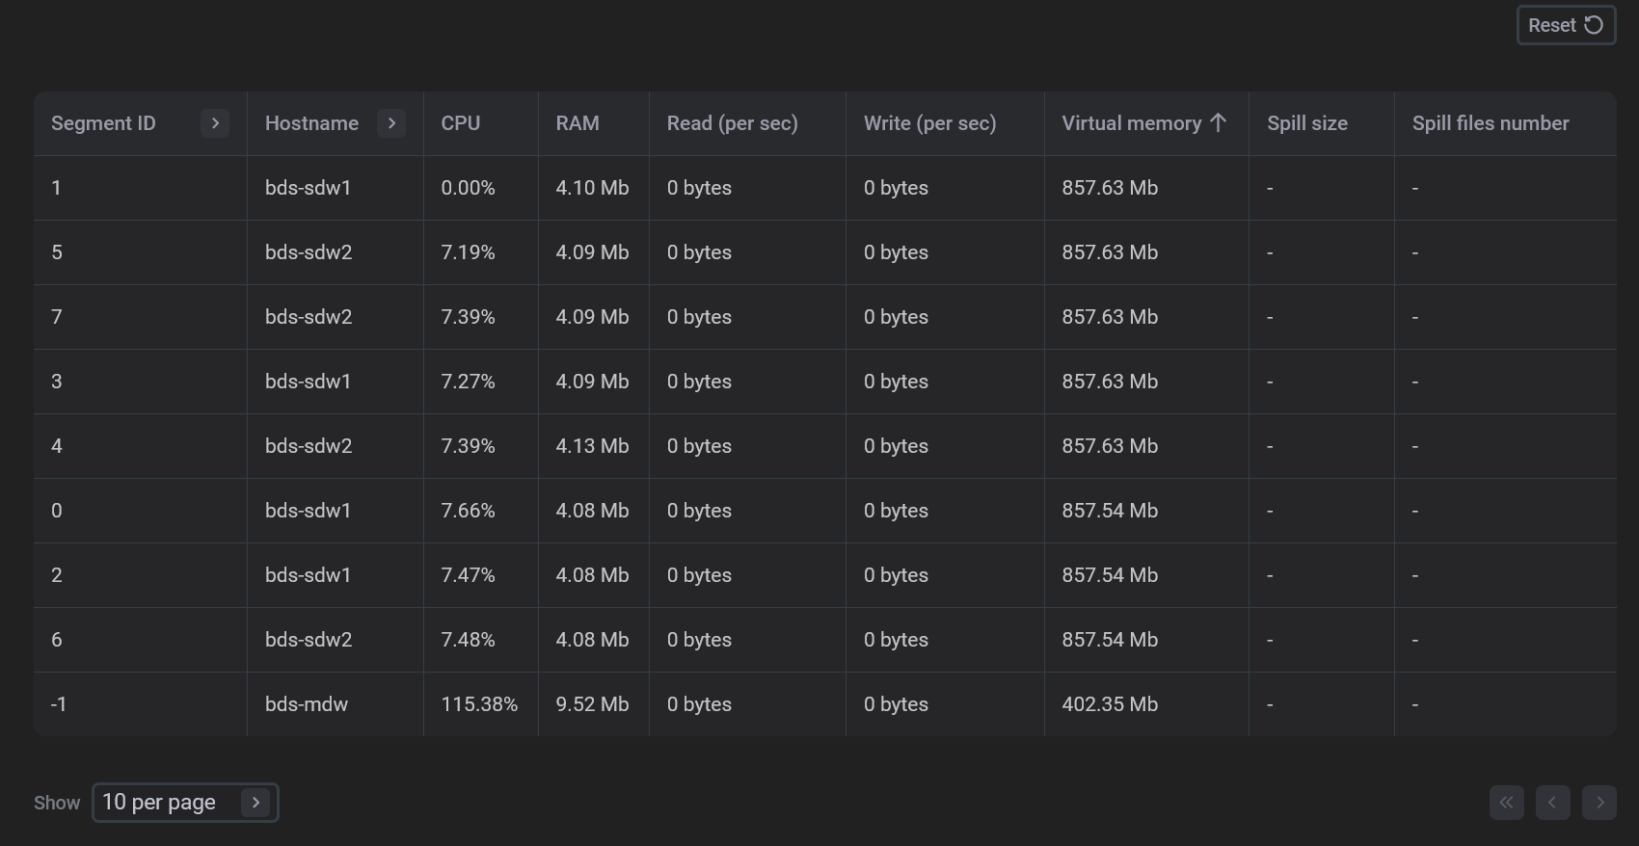Sort by the Spill size column header

[1306, 123]
